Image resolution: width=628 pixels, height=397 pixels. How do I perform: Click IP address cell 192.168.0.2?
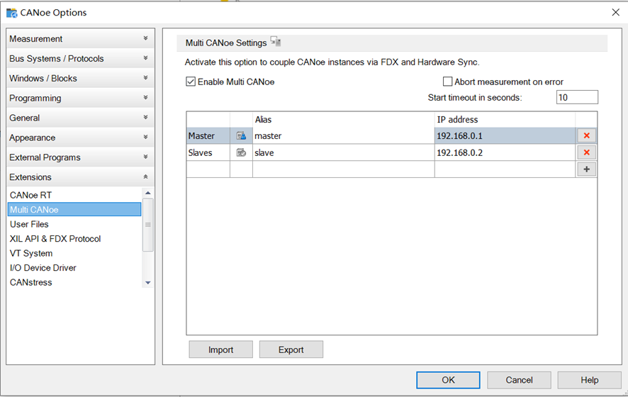click(505, 152)
